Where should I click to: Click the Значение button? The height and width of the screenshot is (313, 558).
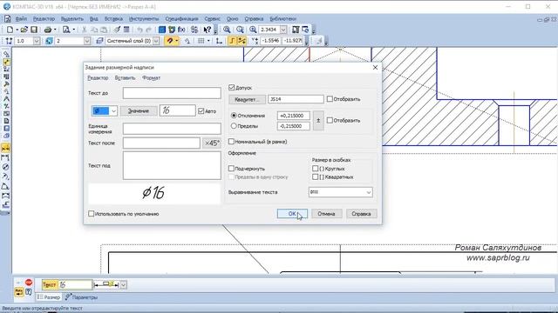[x=139, y=111]
